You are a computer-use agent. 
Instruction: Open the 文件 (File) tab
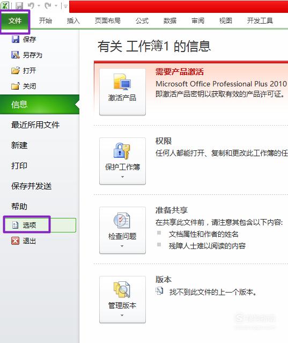pos(15,21)
